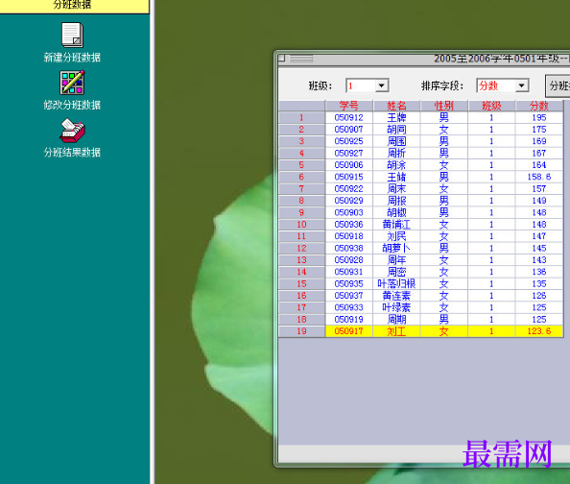Select row header number 10

[x=301, y=225]
